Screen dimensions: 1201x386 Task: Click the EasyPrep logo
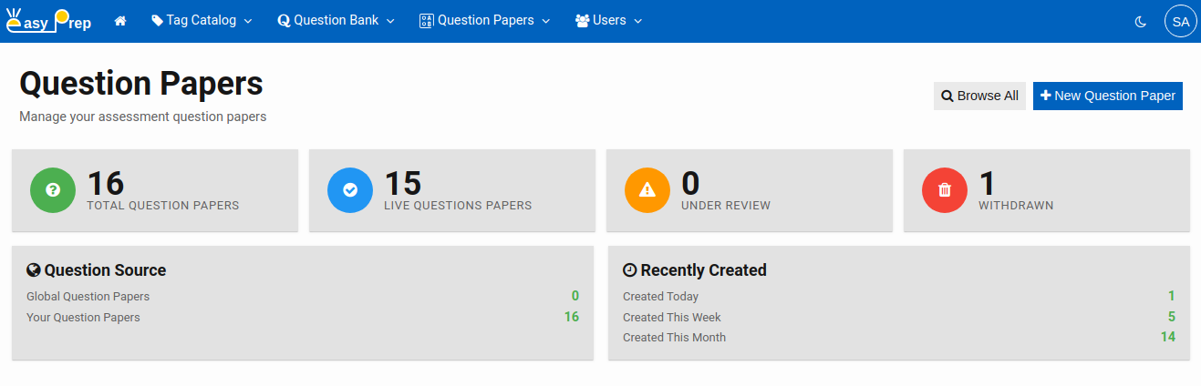pos(48,19)
